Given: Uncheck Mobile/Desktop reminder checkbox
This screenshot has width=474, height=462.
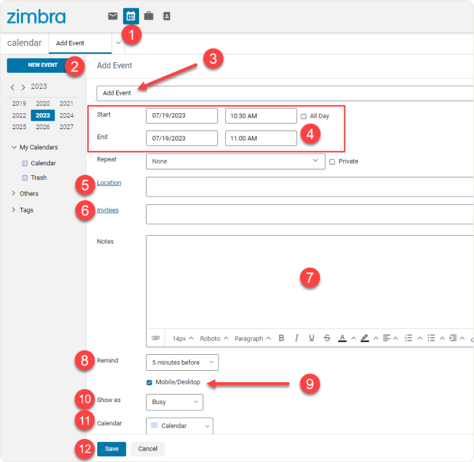Looking at the screenshot, I should point(149,383).
